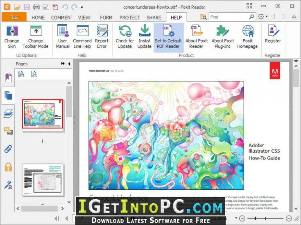301x225 pixels.
Task: Click the document scroll down arrow
Action: coord(296,209)
